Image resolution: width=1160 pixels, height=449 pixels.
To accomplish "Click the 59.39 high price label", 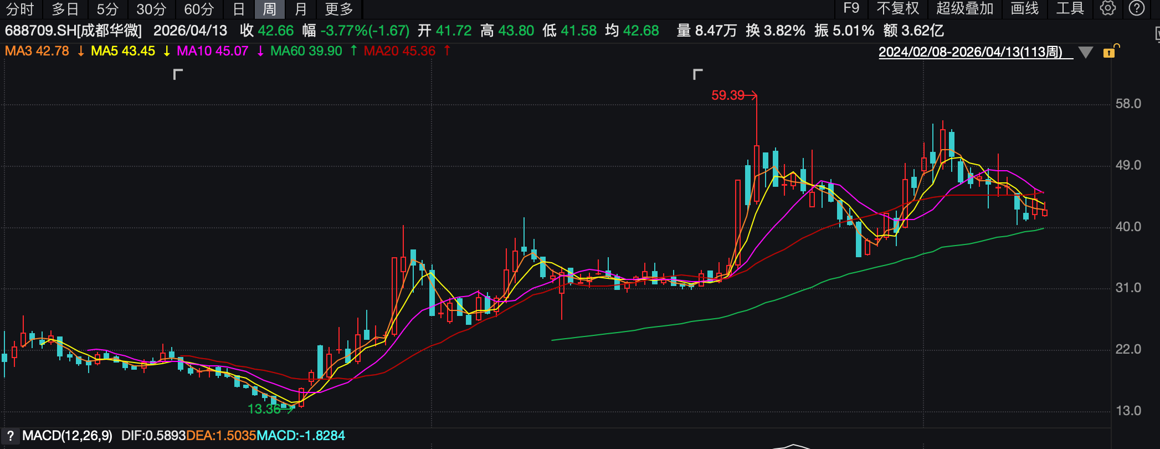I will click(x=728, y=95).
